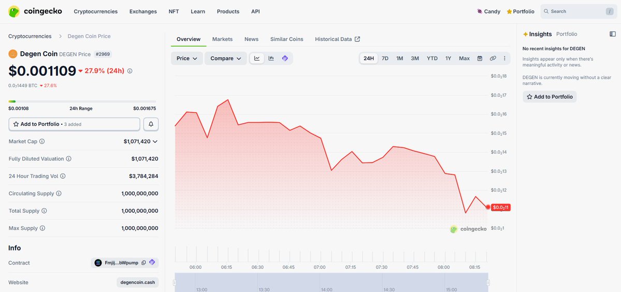Screen dimensions: 621x292
Task: Show Max Supply info tooltip
Action: click(x=42, y=228)
